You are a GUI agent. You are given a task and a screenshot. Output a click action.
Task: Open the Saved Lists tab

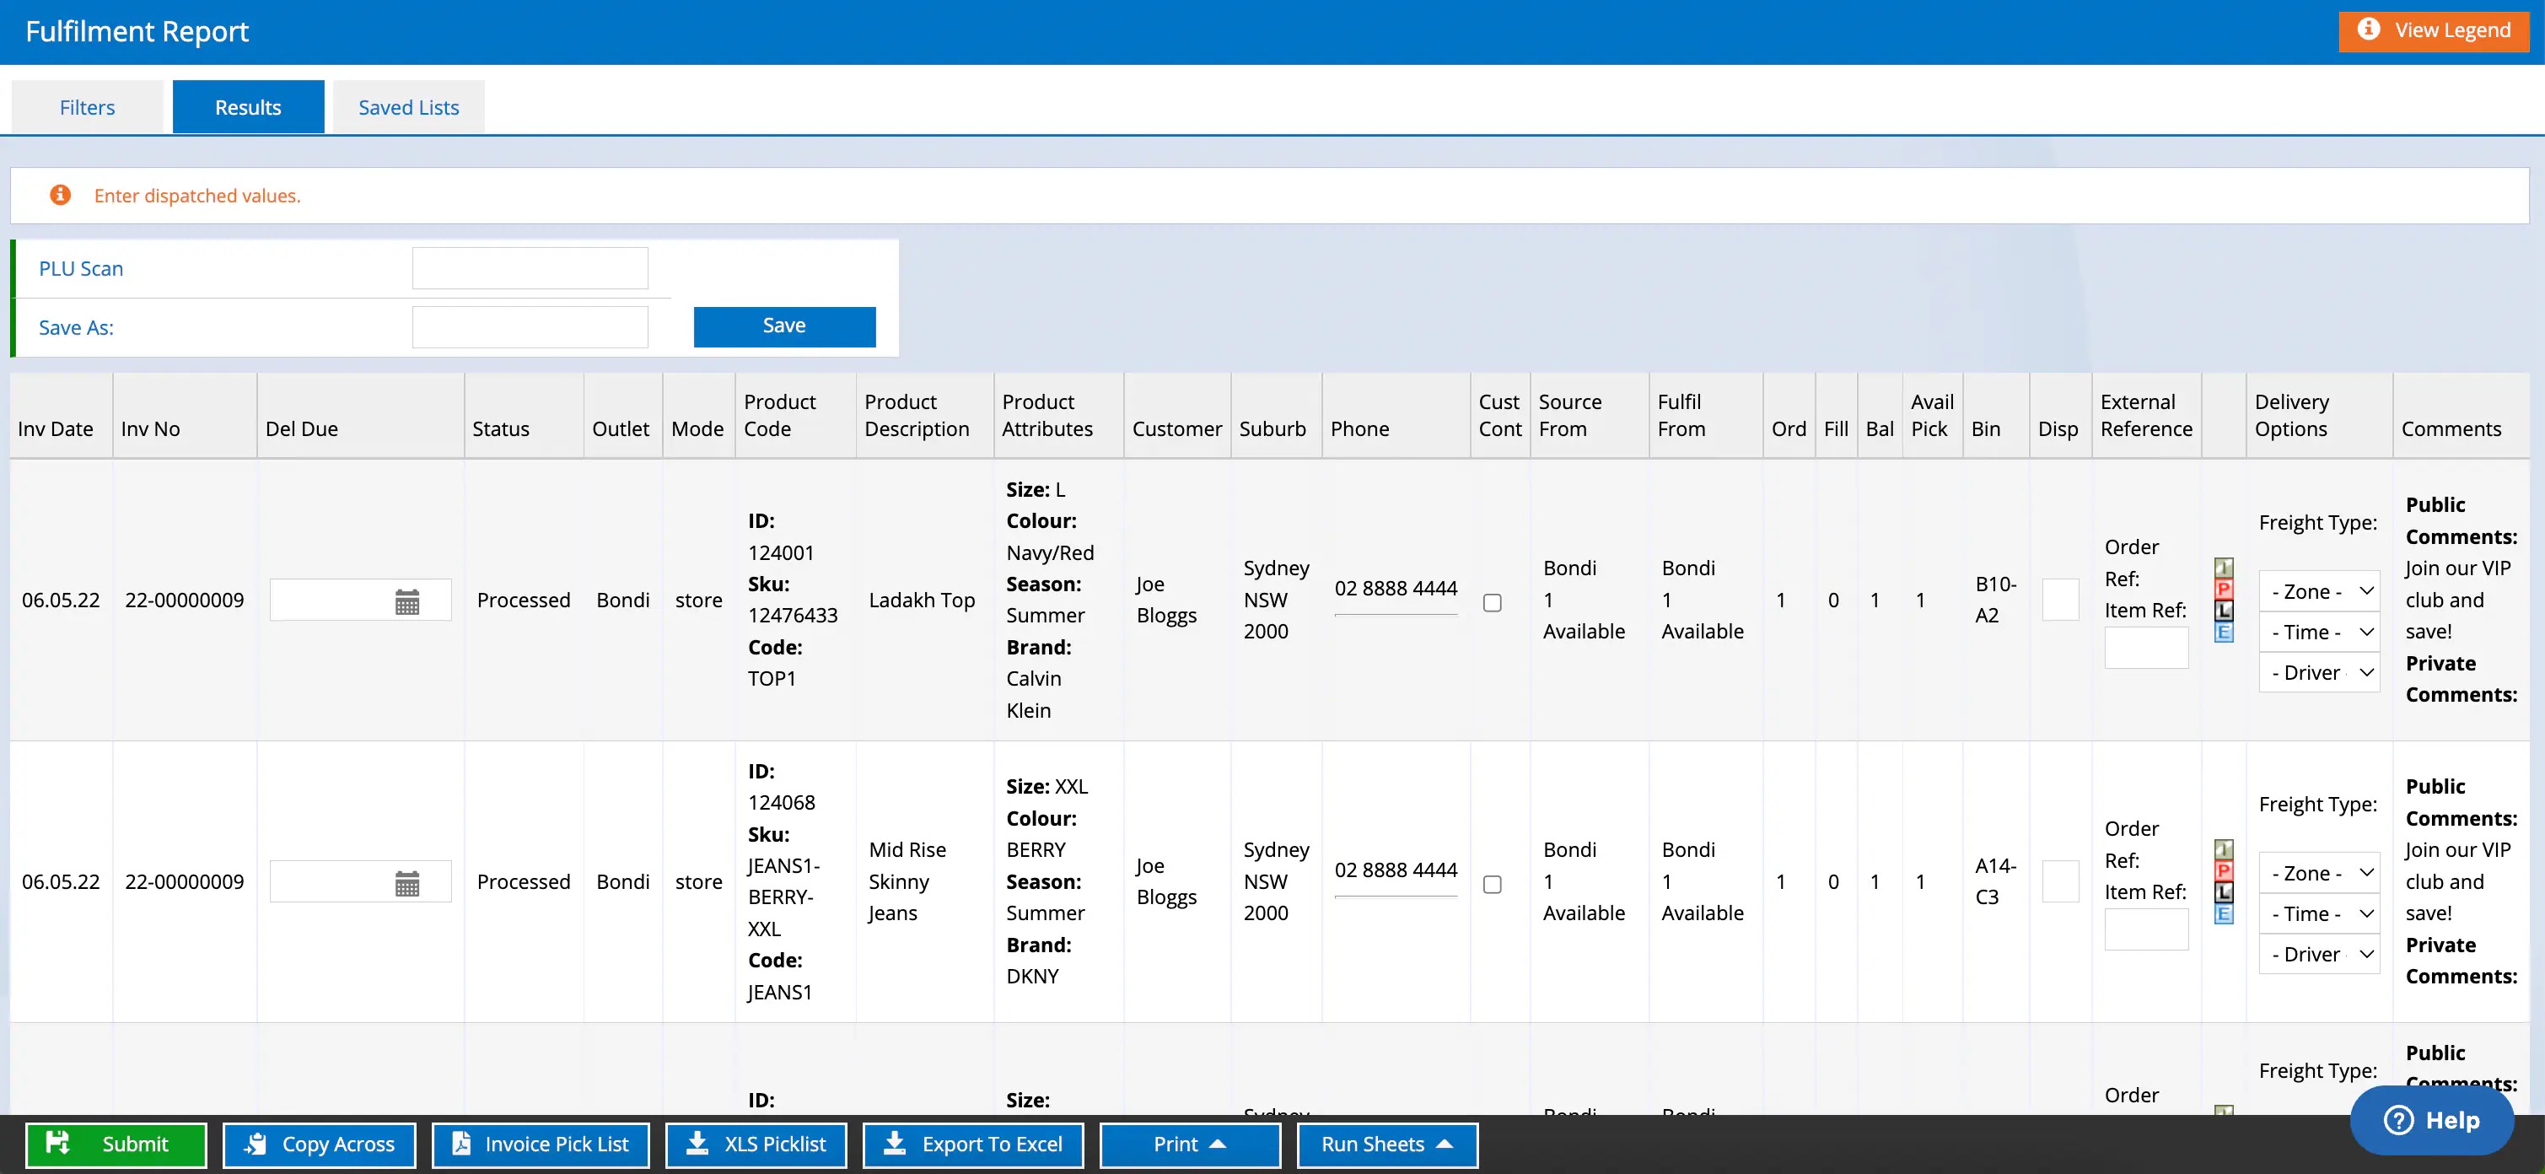pos(408,107)
